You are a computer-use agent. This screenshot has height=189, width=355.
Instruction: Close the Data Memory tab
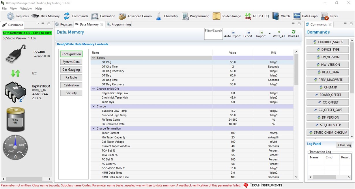coord(102,25)
